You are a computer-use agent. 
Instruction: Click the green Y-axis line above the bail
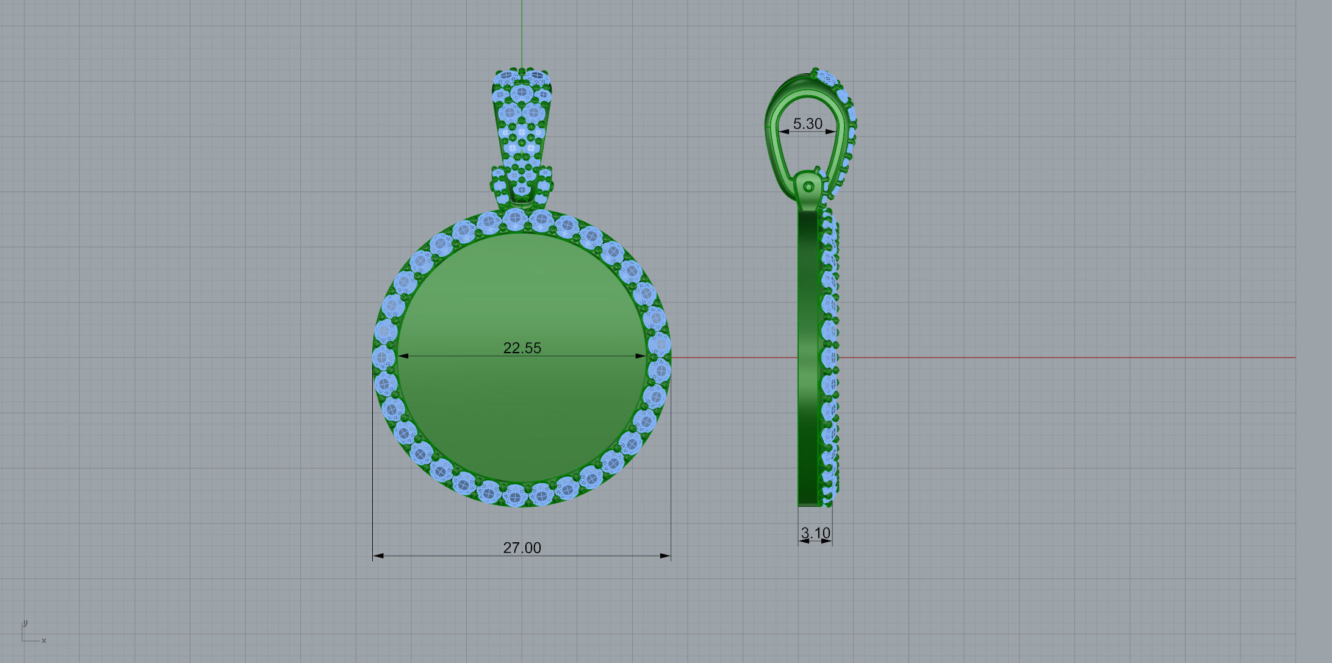click(x=522, y=30)
